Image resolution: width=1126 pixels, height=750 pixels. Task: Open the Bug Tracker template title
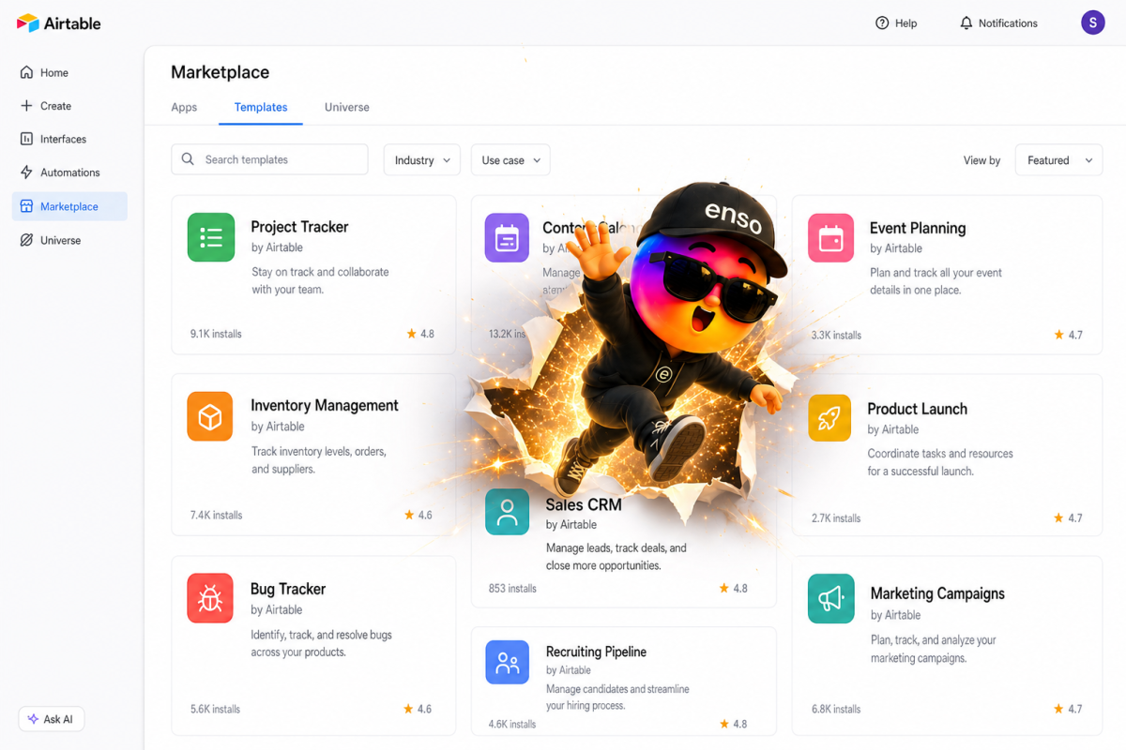288,589
